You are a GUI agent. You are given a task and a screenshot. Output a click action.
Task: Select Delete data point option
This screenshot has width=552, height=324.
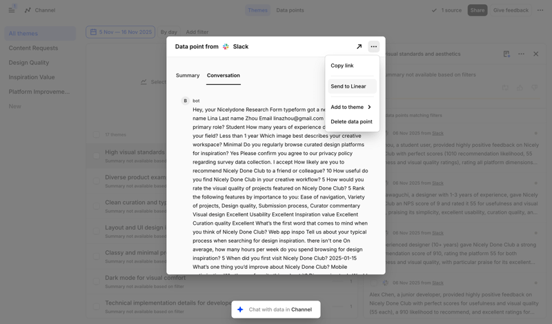352,122
